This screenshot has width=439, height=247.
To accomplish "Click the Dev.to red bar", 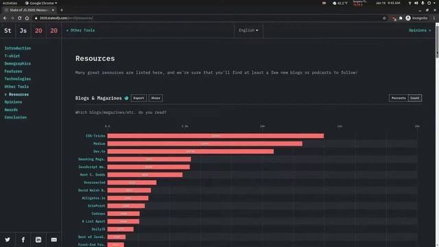I will pyautogui.click(x=191, y=151).
